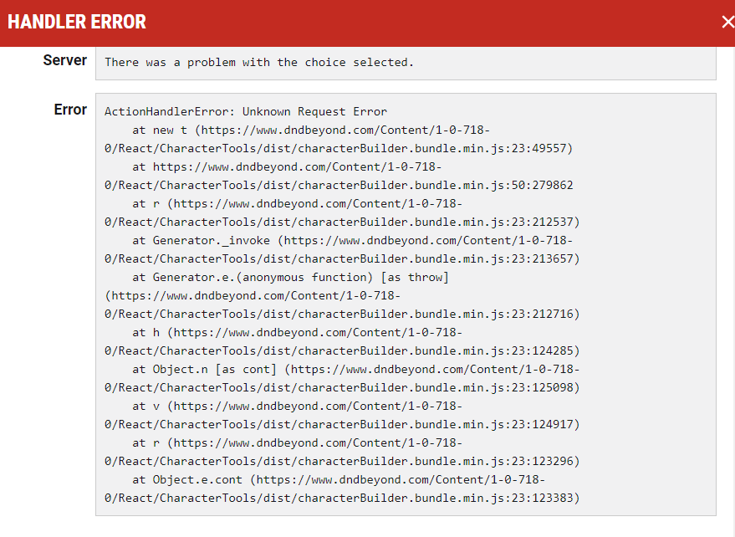Select the Error label
Screen dimensions: 735x537
(x=70, y=110)
